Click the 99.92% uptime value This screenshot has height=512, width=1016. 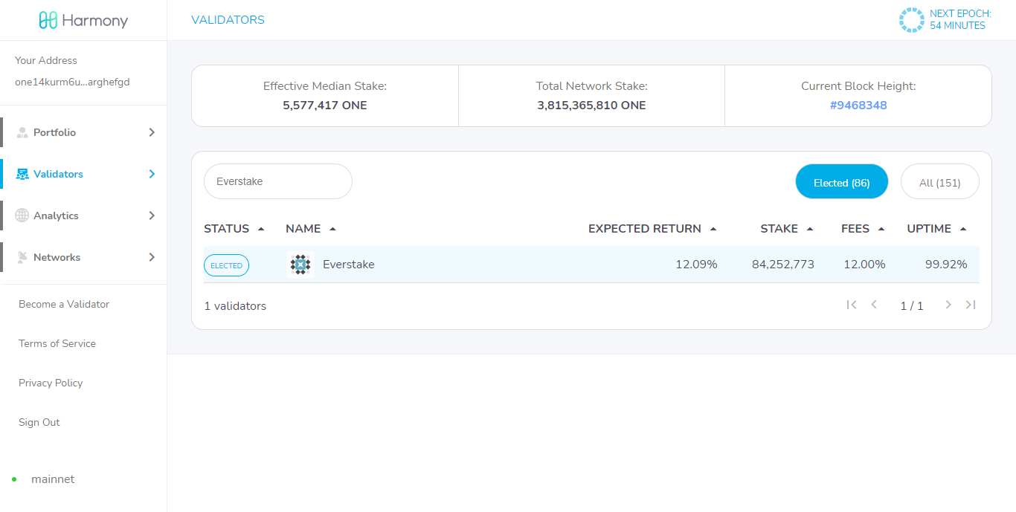(x=946, y=265)
